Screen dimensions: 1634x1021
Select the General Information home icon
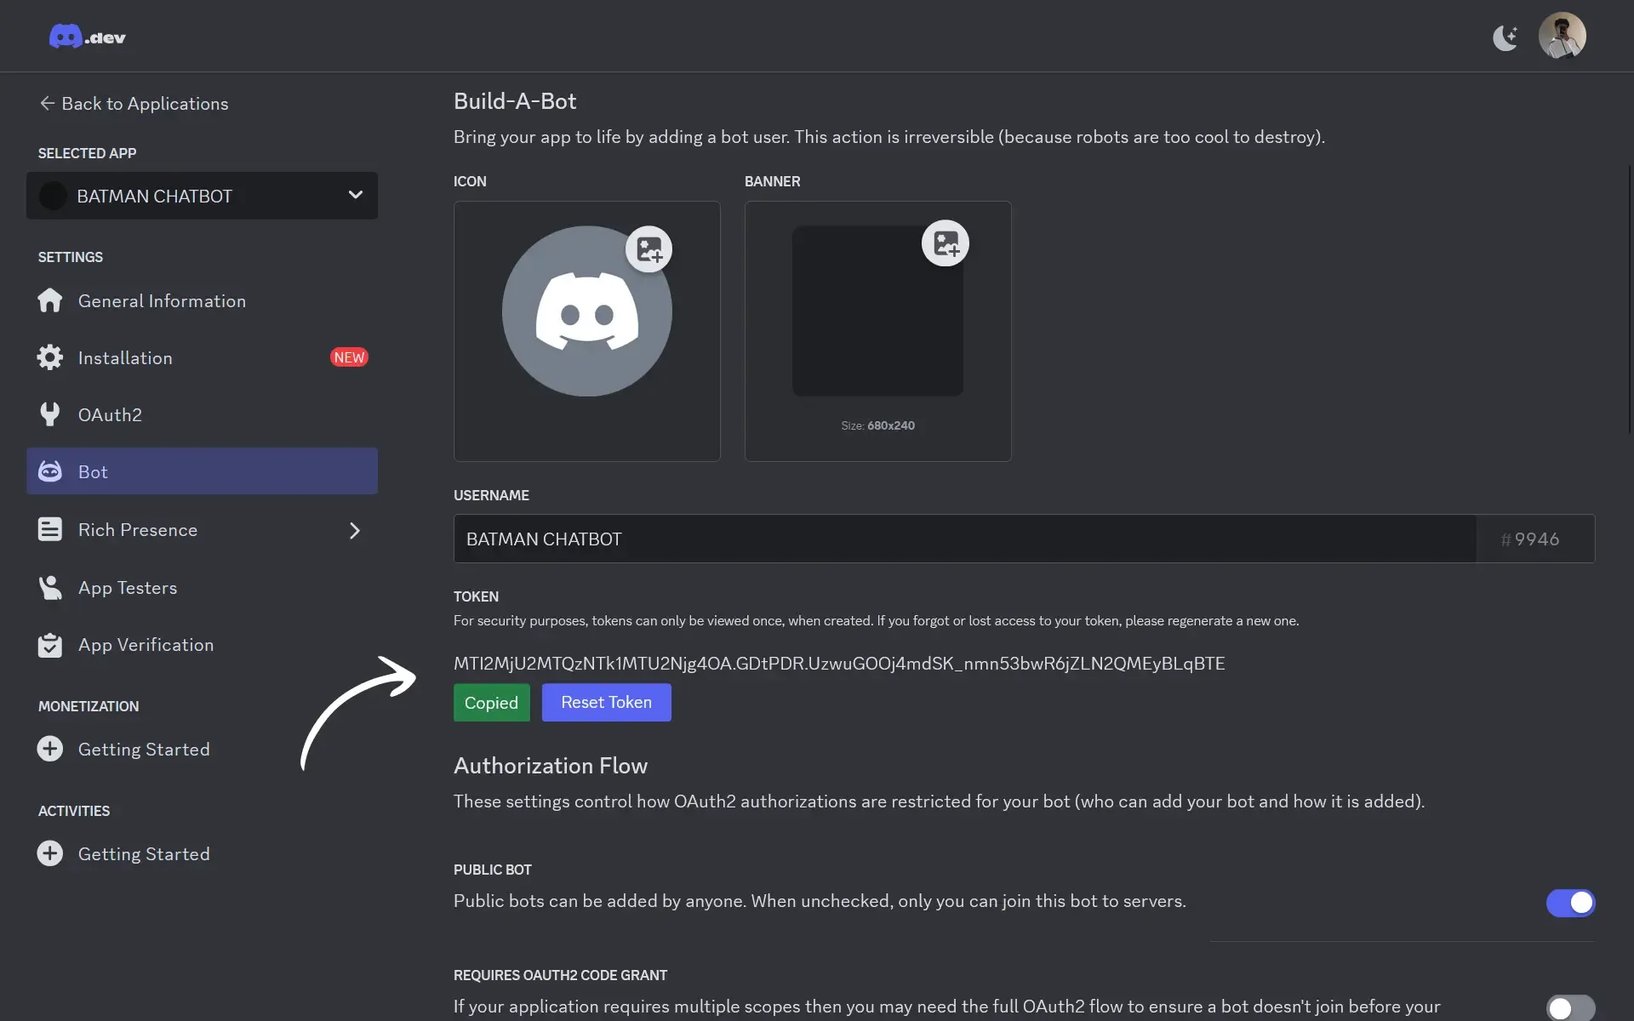click(49, 300)
